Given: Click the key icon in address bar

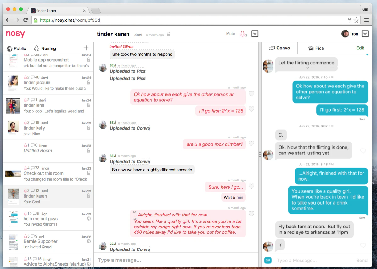Looking at the screenshot, I should point(350,20).
